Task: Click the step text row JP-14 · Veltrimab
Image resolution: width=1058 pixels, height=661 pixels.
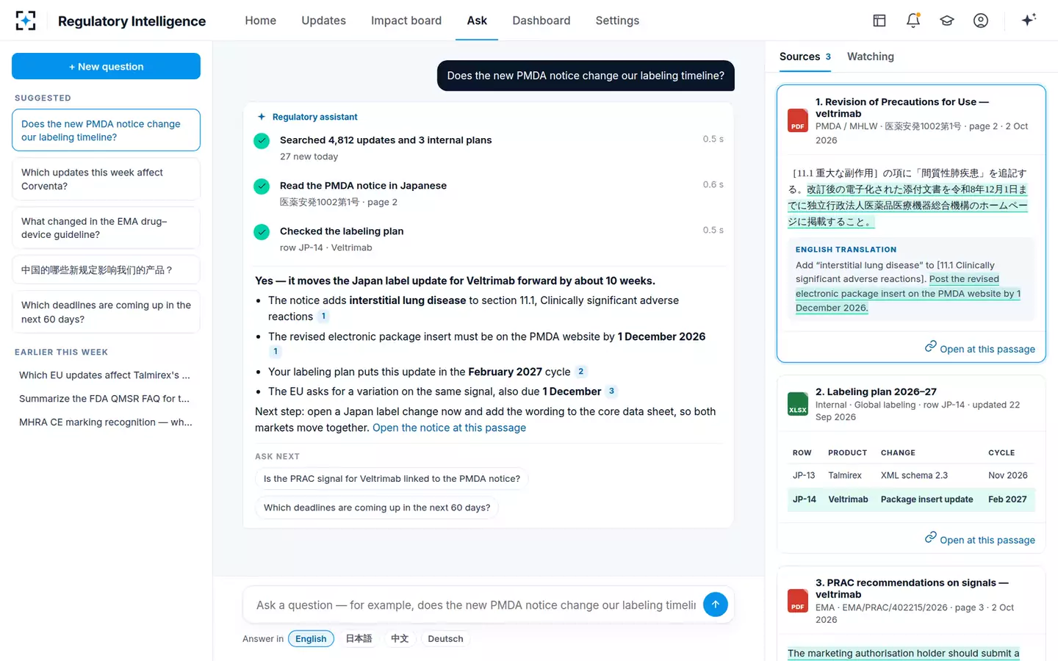Action: (x=326, y=248)
